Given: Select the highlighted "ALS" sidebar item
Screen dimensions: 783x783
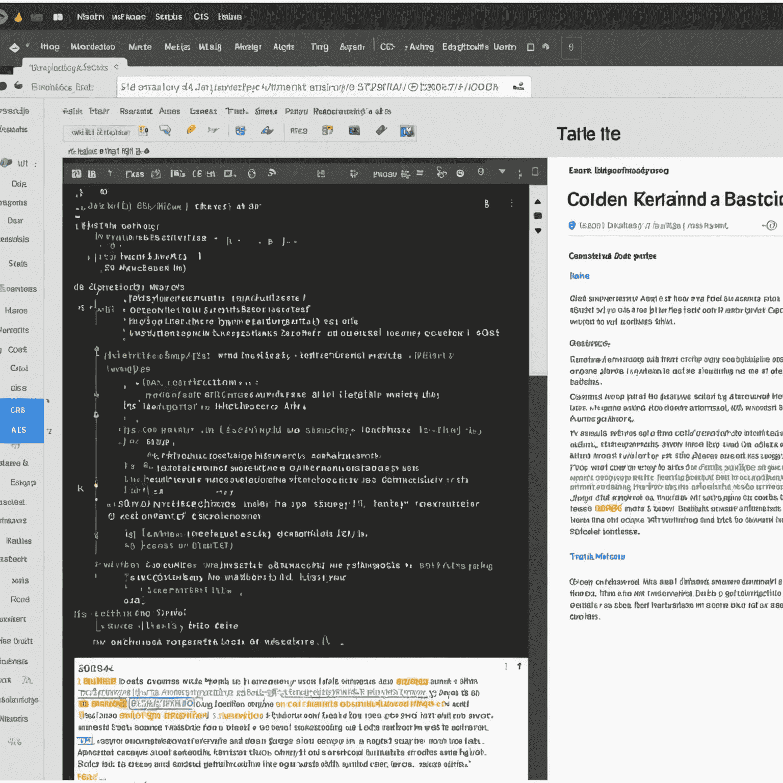Looking at the screenshot, I should click(x=19, y=430).
